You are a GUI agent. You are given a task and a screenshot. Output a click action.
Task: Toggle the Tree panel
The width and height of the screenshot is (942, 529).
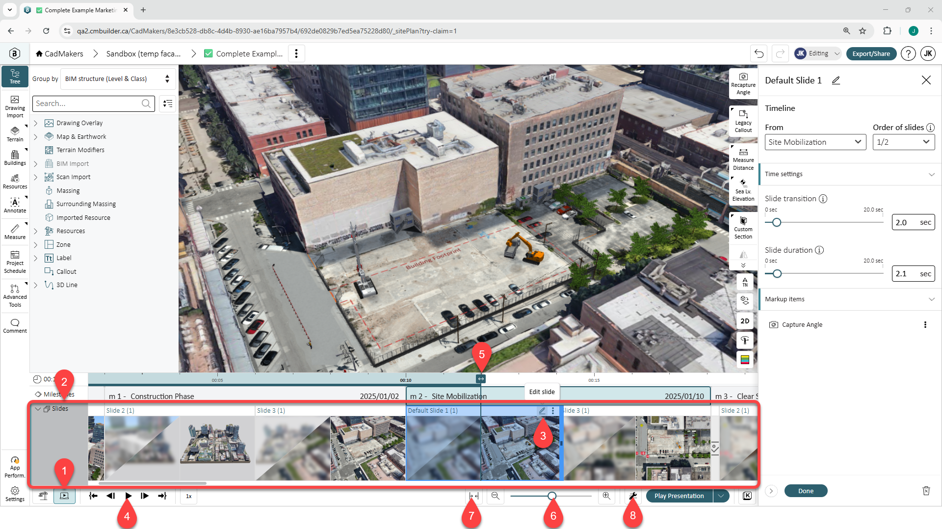pyautogui.click(x=15, y=77)
